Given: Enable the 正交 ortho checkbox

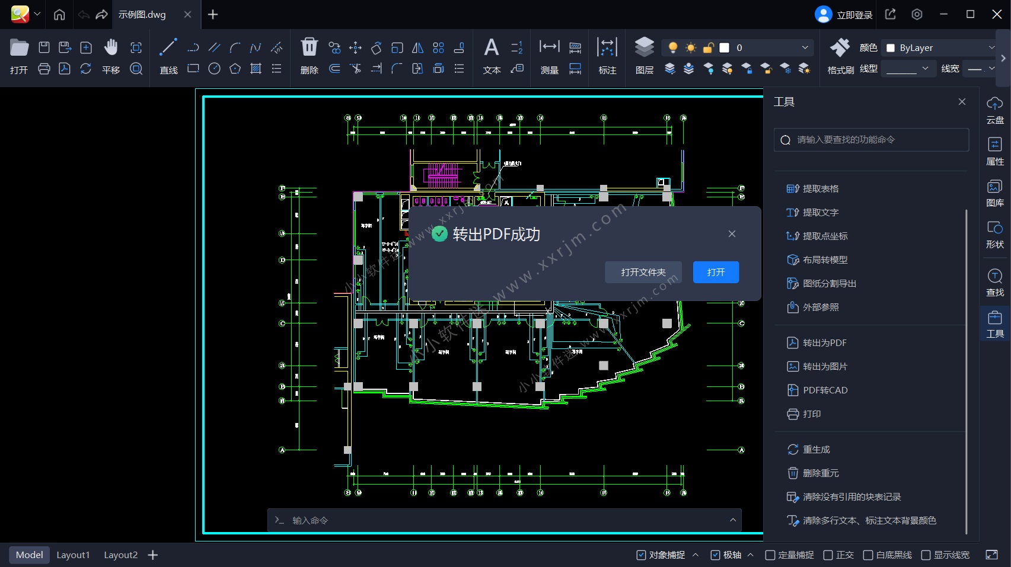Looking at the screenshot, I should 828,555.
